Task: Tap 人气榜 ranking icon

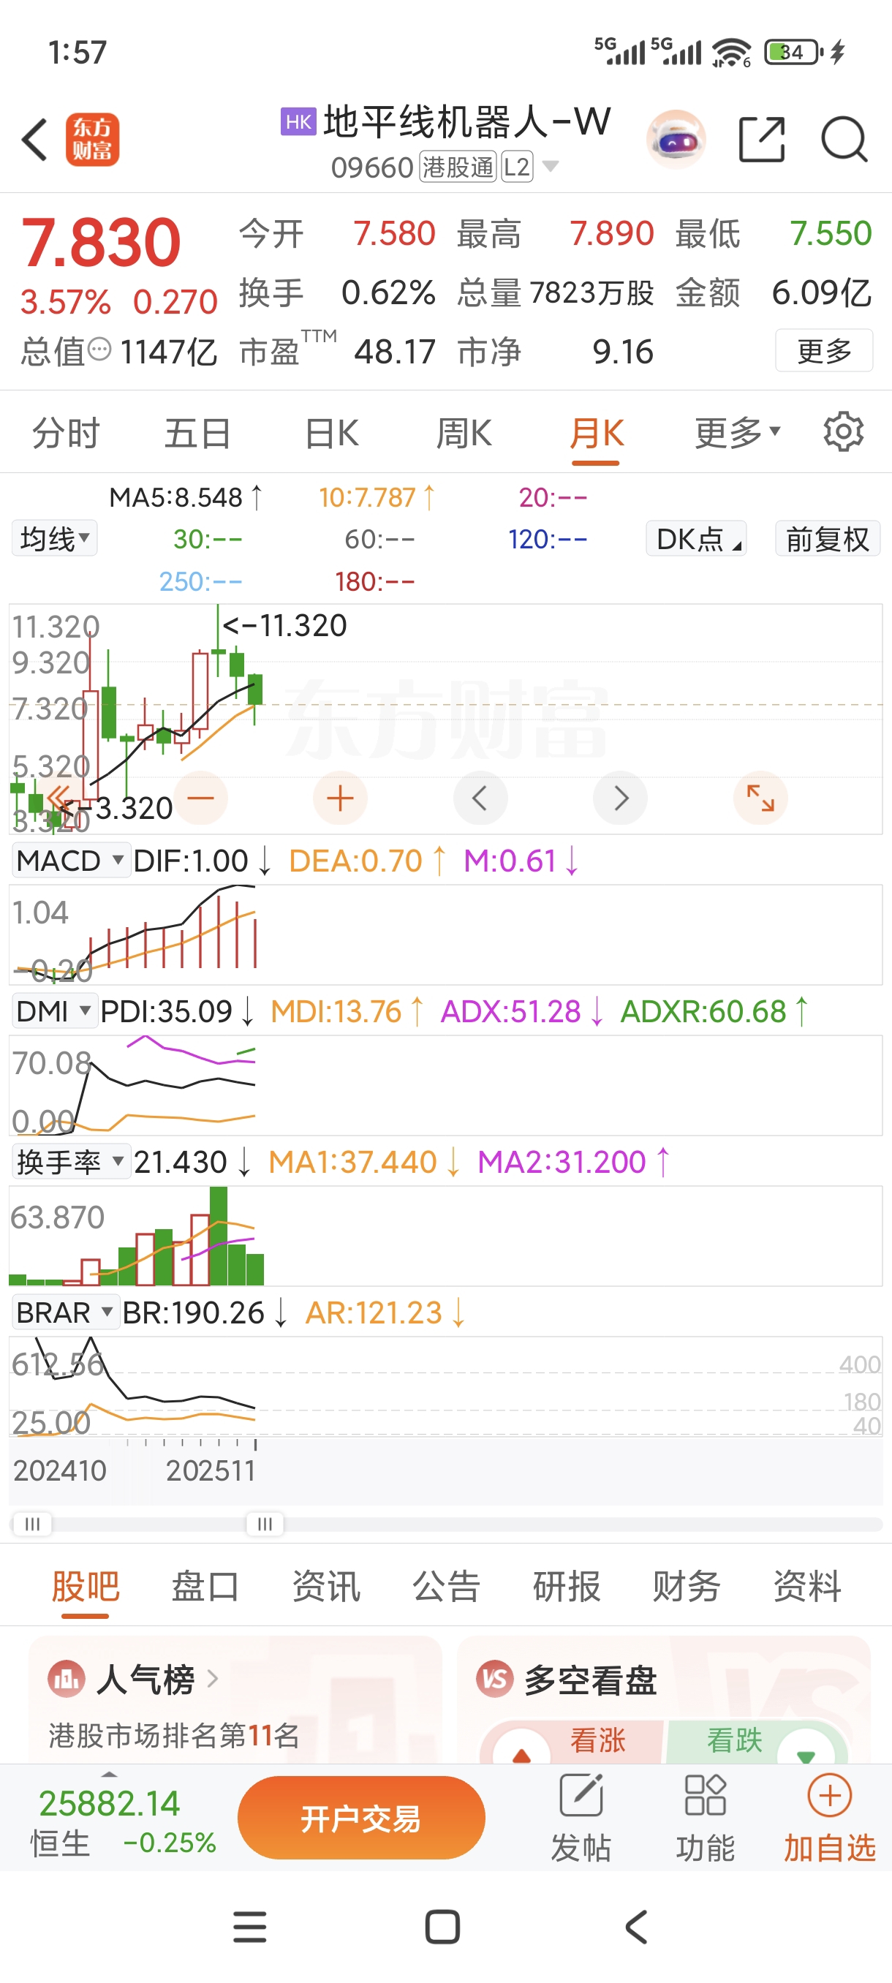Action: (x=67, y=1678)
